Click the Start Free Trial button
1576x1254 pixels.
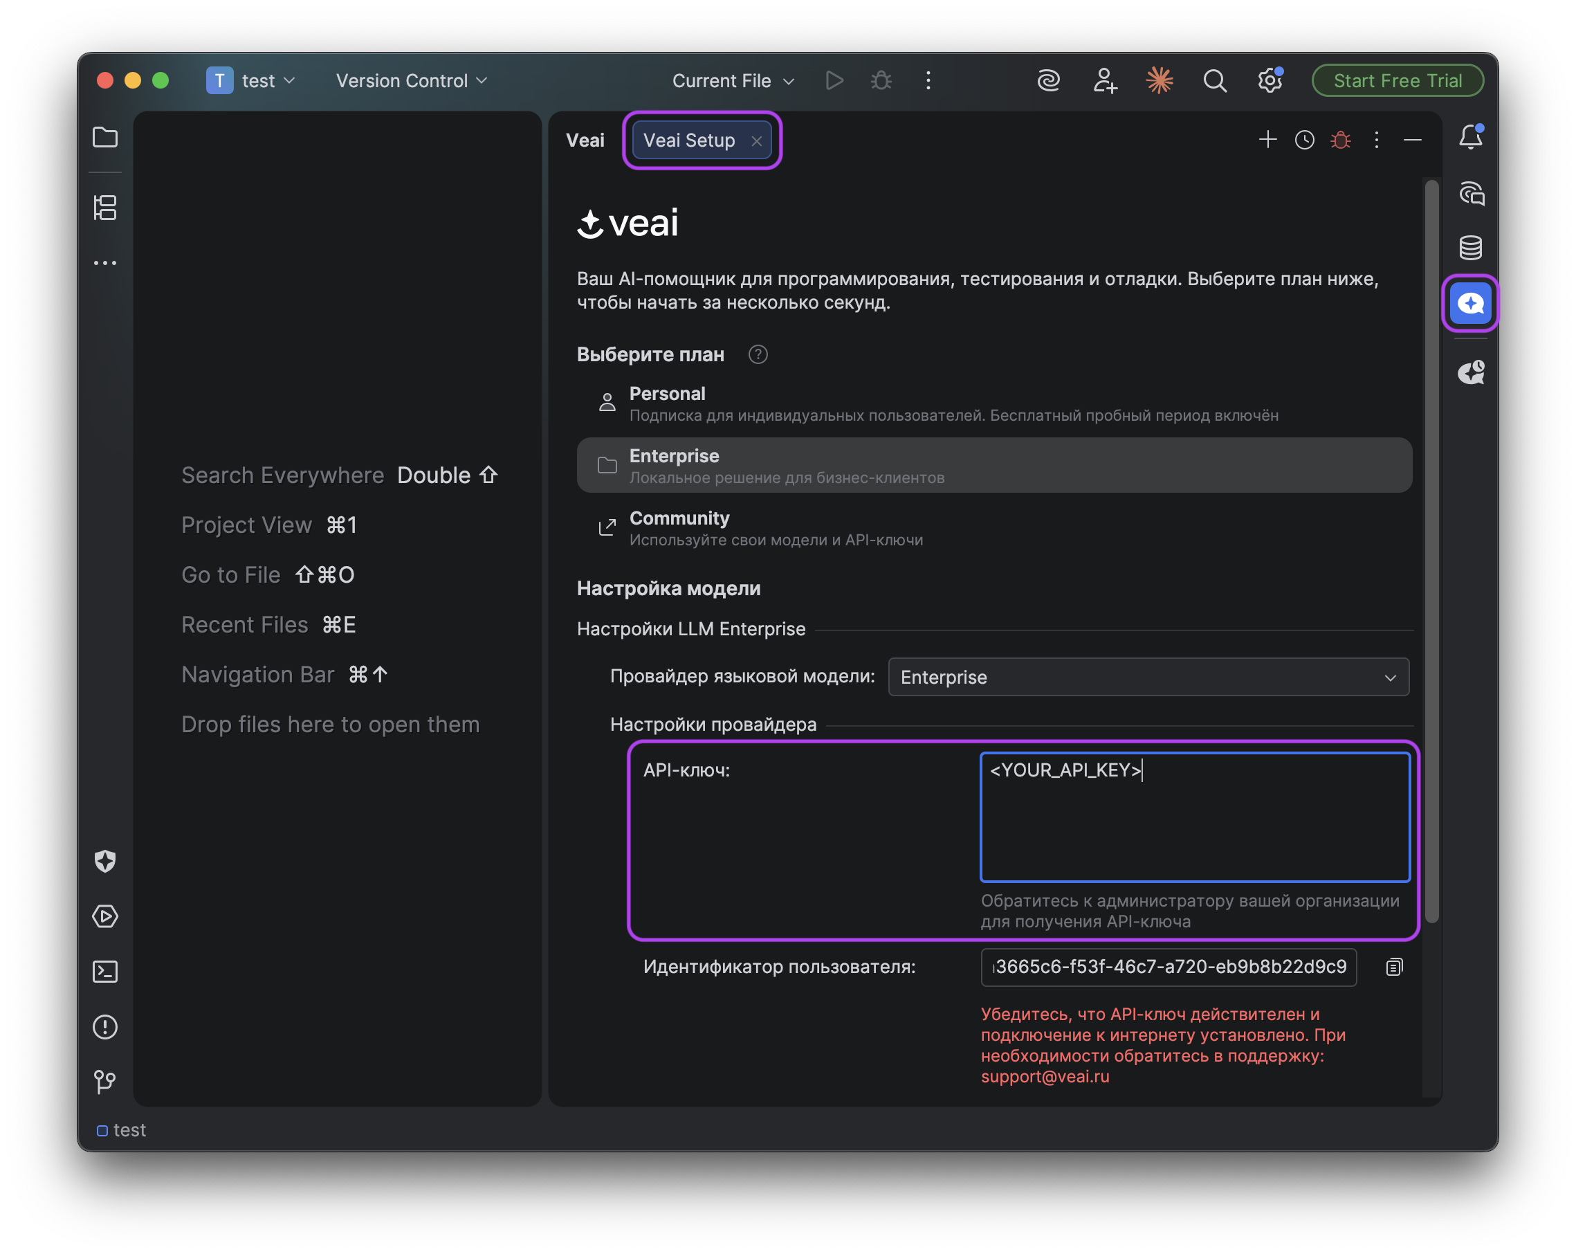1398,80
